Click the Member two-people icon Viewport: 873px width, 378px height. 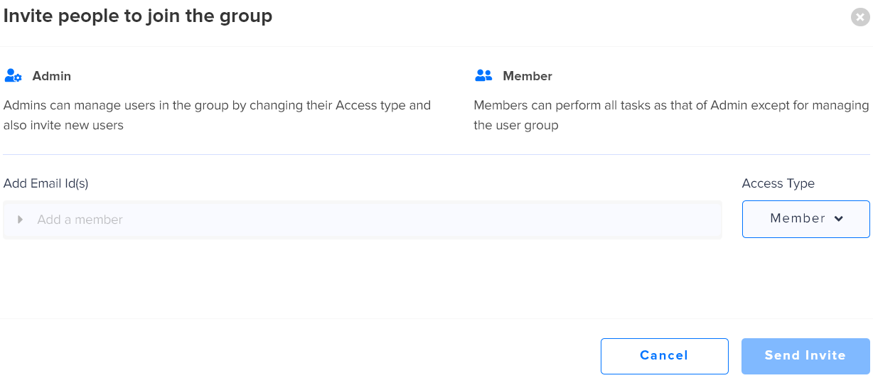coord(483,75)
